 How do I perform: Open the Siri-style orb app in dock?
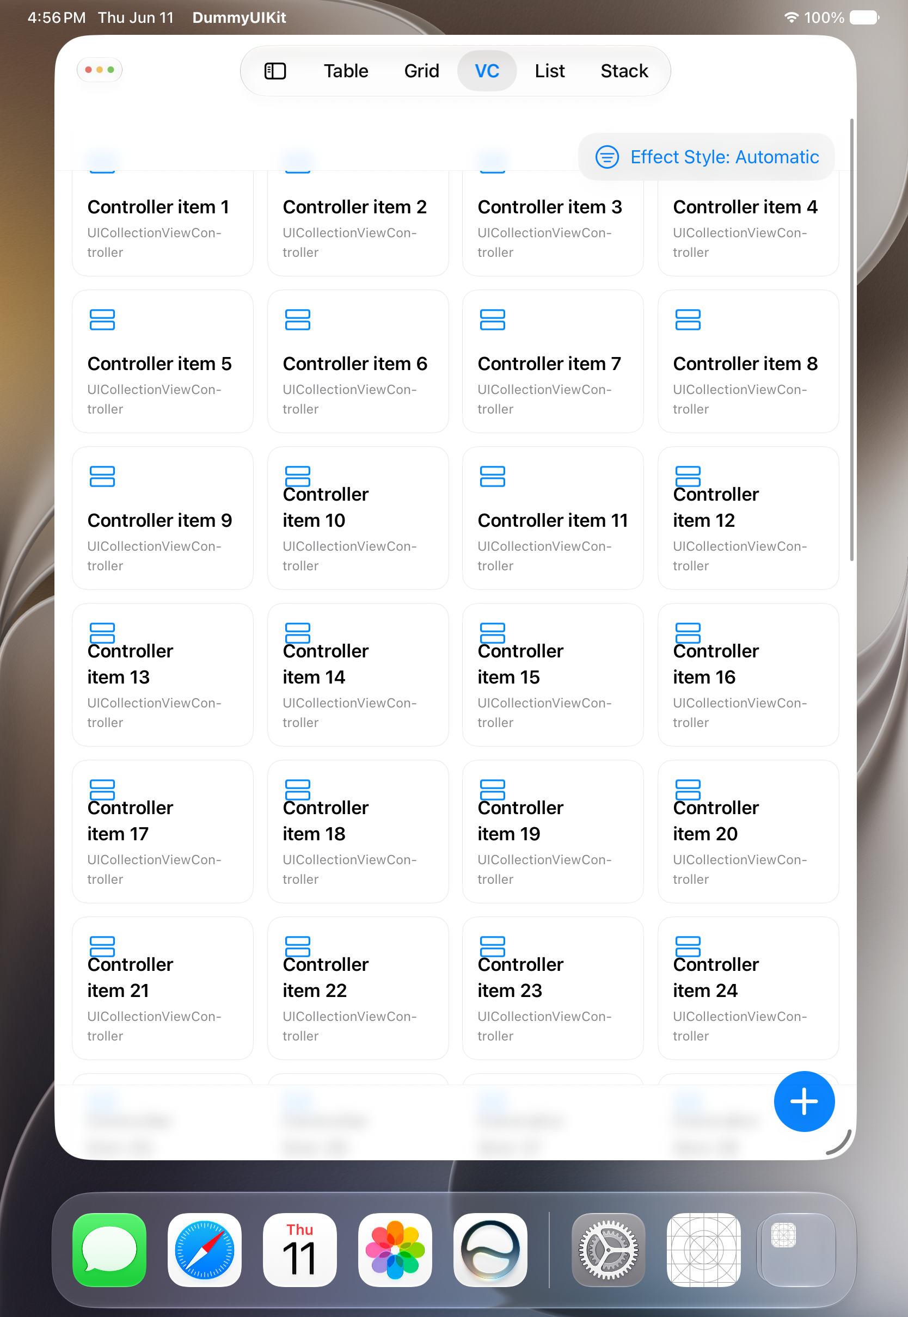coord(490,1250)
